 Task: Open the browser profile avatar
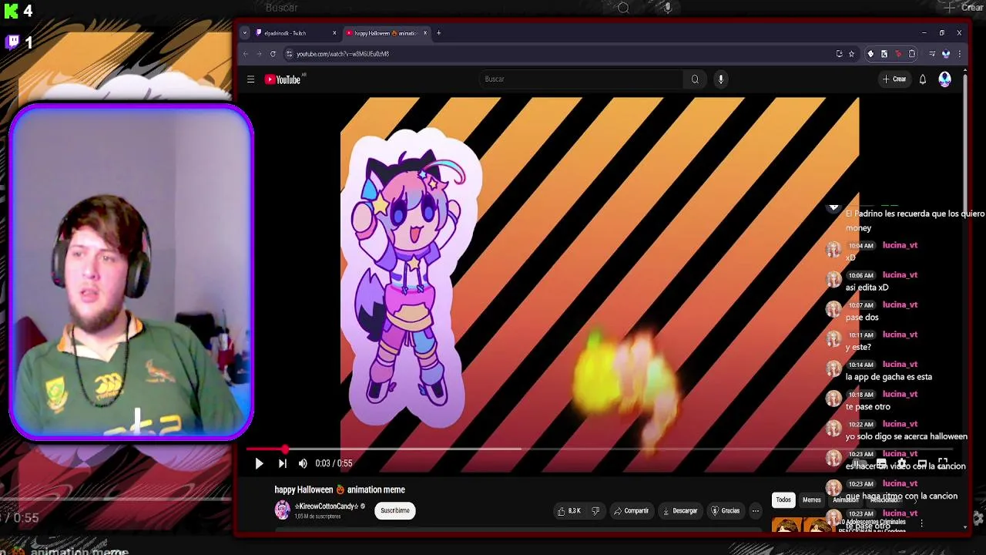click(x=946, y=54)
